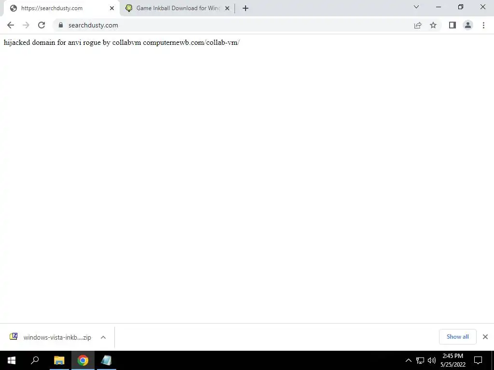Open the notification center

[x=478, y=360]
